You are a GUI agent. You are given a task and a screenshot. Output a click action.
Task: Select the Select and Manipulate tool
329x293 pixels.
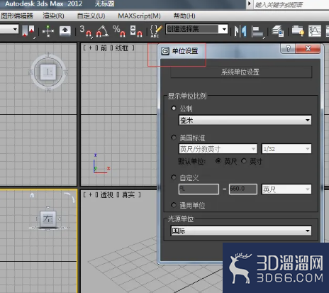48,31
